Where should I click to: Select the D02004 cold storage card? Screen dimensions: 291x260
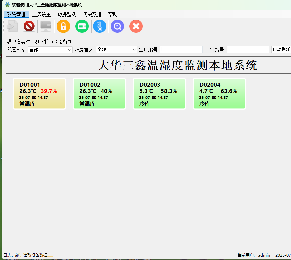(219, 94)
